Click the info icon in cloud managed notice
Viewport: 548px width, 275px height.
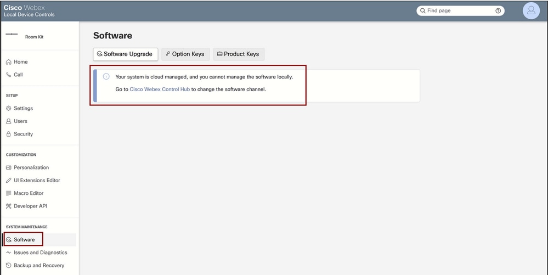pyautogui.click(x=106, y=77)
